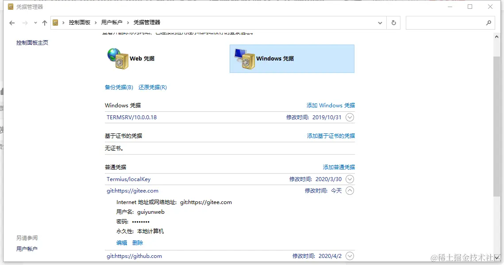Click 添加普通凭据 link
Image resolution: width=504 pixels, height=265 pixels.
click(x=339, y=167)
